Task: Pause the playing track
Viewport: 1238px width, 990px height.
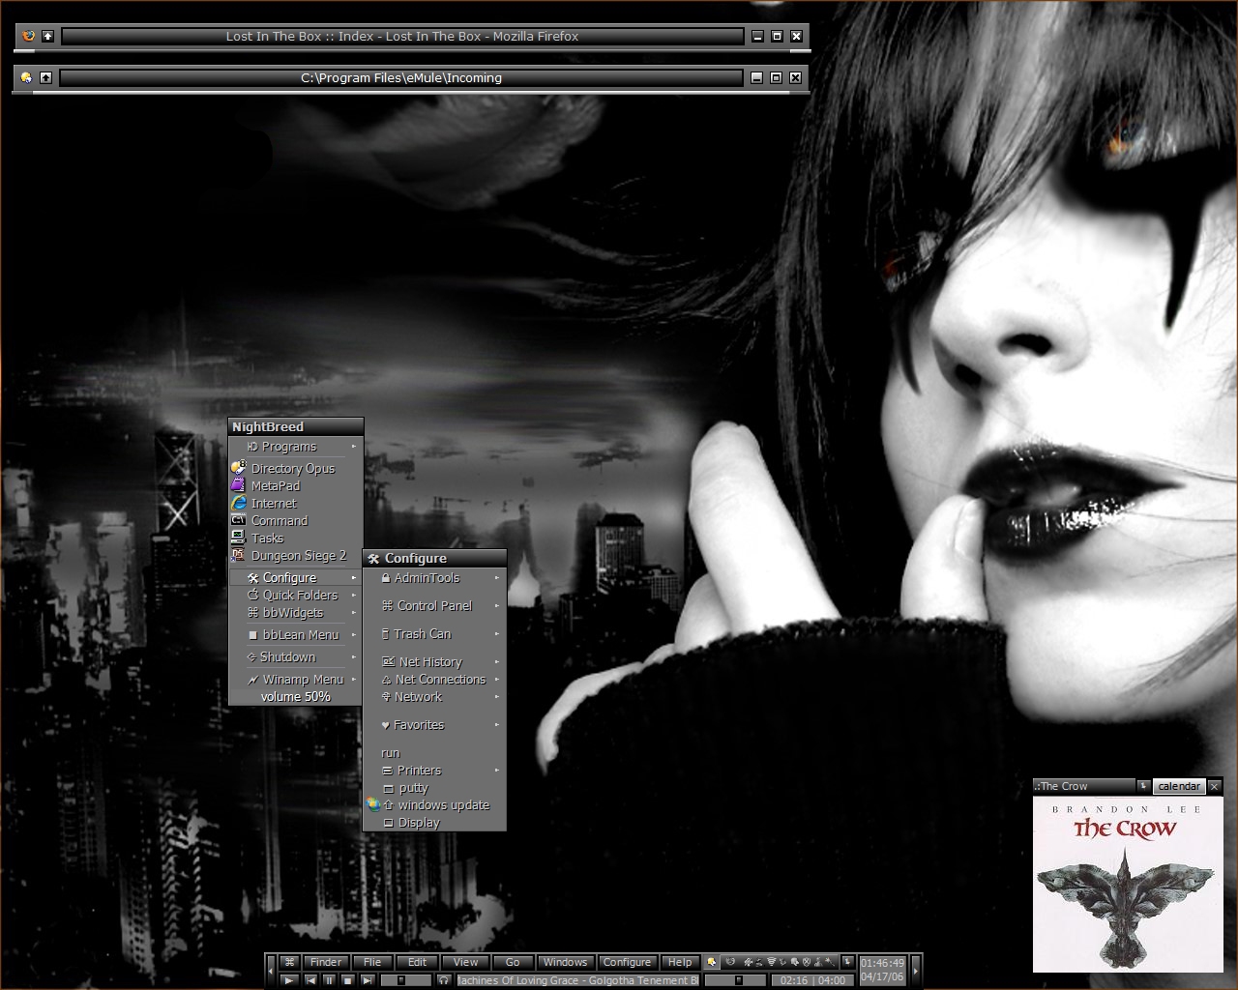Action: pyautogui.click(x=329, y=979)
